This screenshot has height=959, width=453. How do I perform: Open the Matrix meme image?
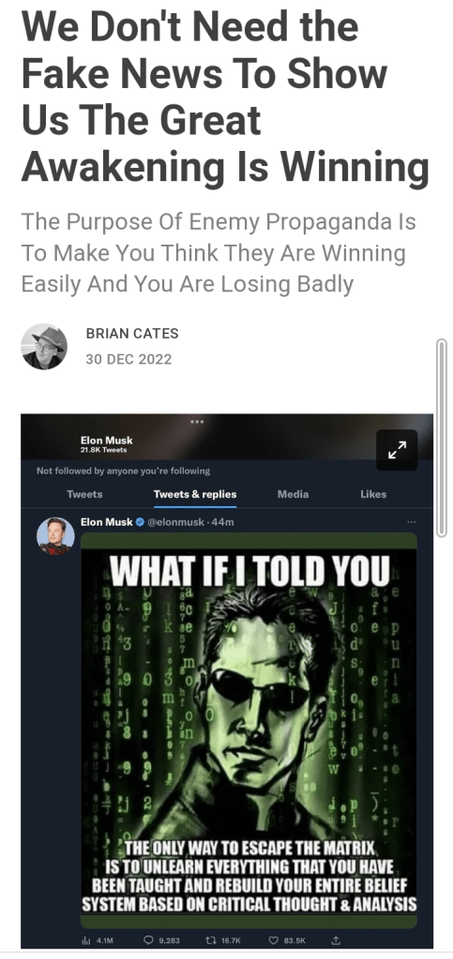249,730
